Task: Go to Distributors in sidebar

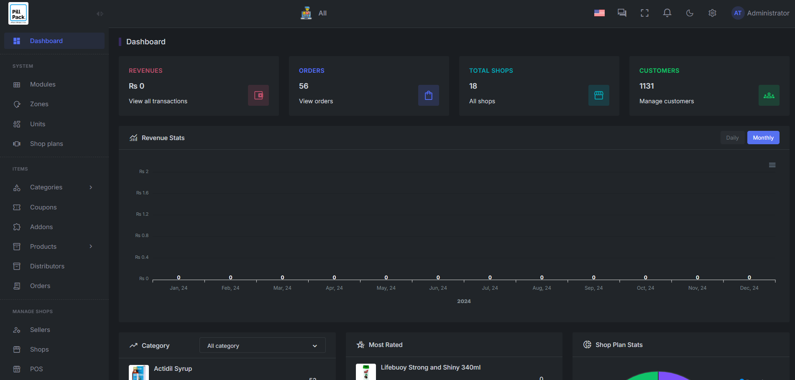Action: 47,266
